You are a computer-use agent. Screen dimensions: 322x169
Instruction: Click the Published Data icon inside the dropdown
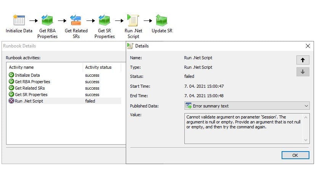click(x=188, y=106)
